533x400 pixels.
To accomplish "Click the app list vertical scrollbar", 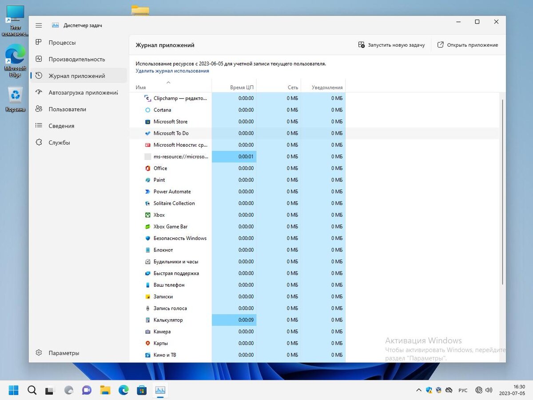I will tap(503, 192).
